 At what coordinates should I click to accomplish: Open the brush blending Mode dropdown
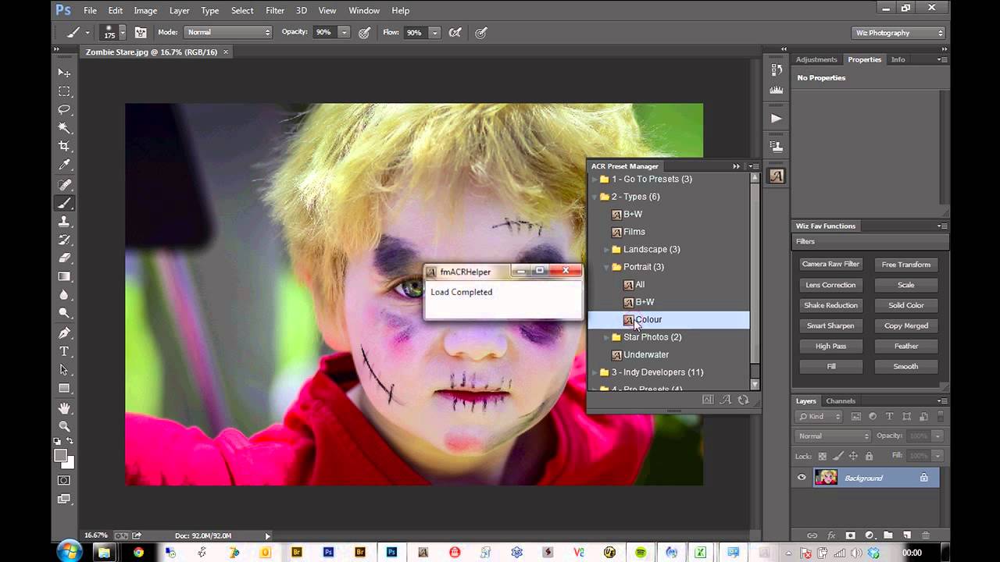(228, 33)
